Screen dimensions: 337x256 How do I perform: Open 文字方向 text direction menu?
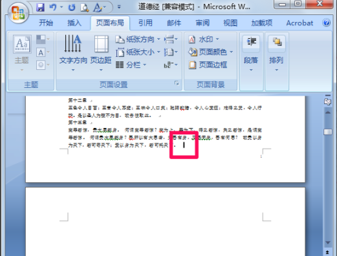(x=73, y=53)
